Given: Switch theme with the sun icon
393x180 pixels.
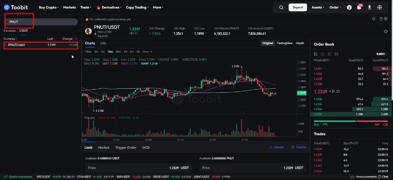Looking at the screenshot, I should point(374,19).
